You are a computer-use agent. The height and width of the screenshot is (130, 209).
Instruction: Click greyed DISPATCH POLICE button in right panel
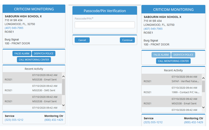click(x=183, y=55)
